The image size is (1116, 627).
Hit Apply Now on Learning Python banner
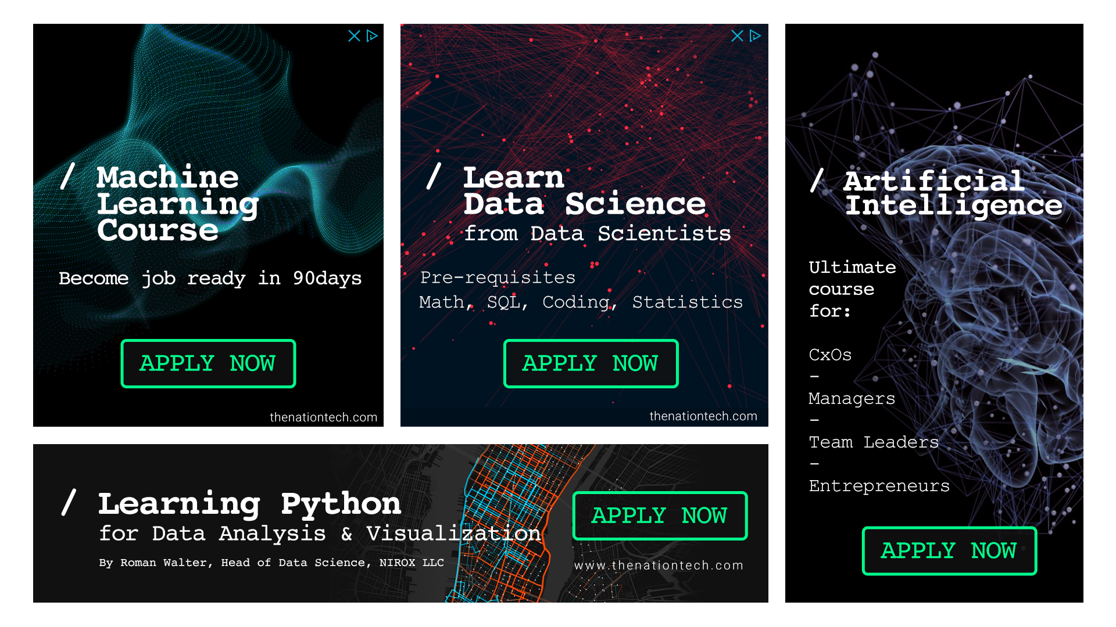coord(659,516)
